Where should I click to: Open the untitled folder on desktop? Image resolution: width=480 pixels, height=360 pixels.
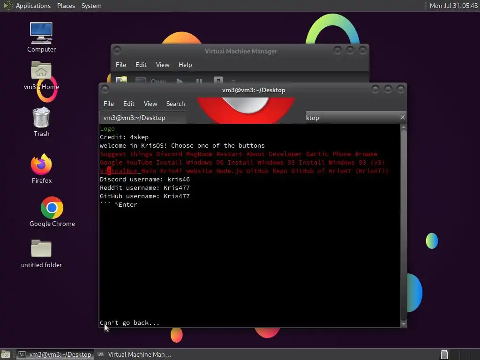pyautogui.click(x=41, y=254)
